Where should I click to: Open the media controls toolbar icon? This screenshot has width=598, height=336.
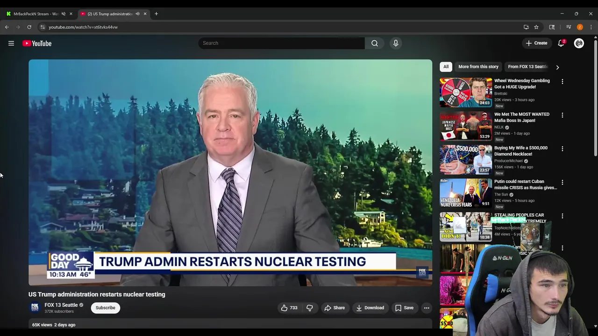click(x=569, y=27)
